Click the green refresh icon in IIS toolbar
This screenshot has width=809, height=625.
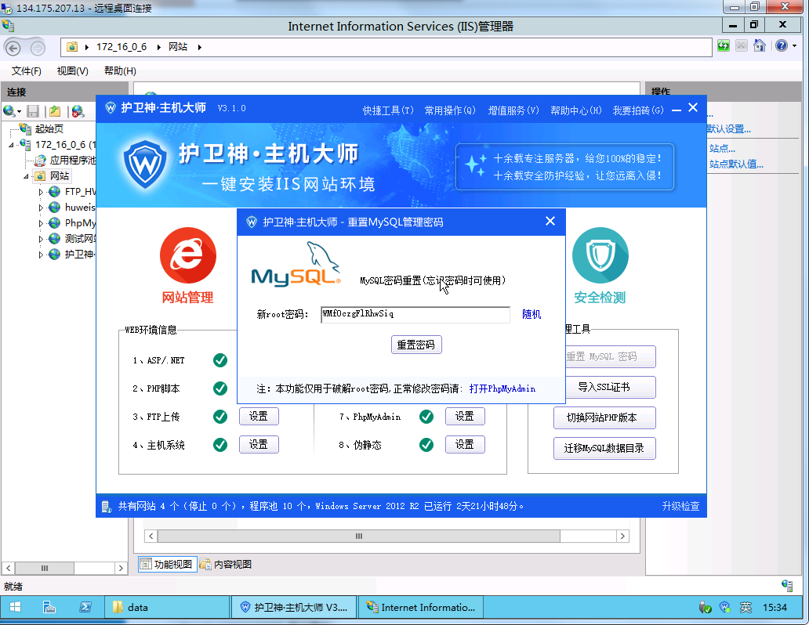coord(724,46)
